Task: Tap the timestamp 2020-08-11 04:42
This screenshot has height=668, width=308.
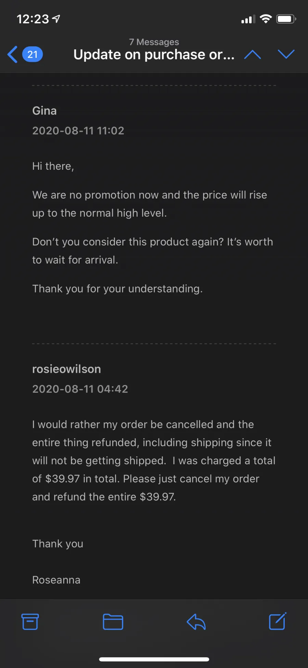Action: 80,389
